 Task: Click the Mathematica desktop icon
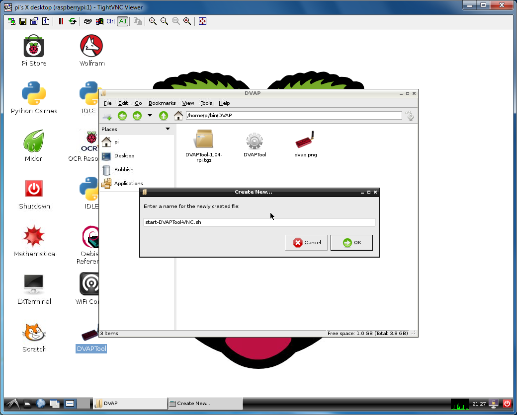pyautogui.click(x=34, y=241)
